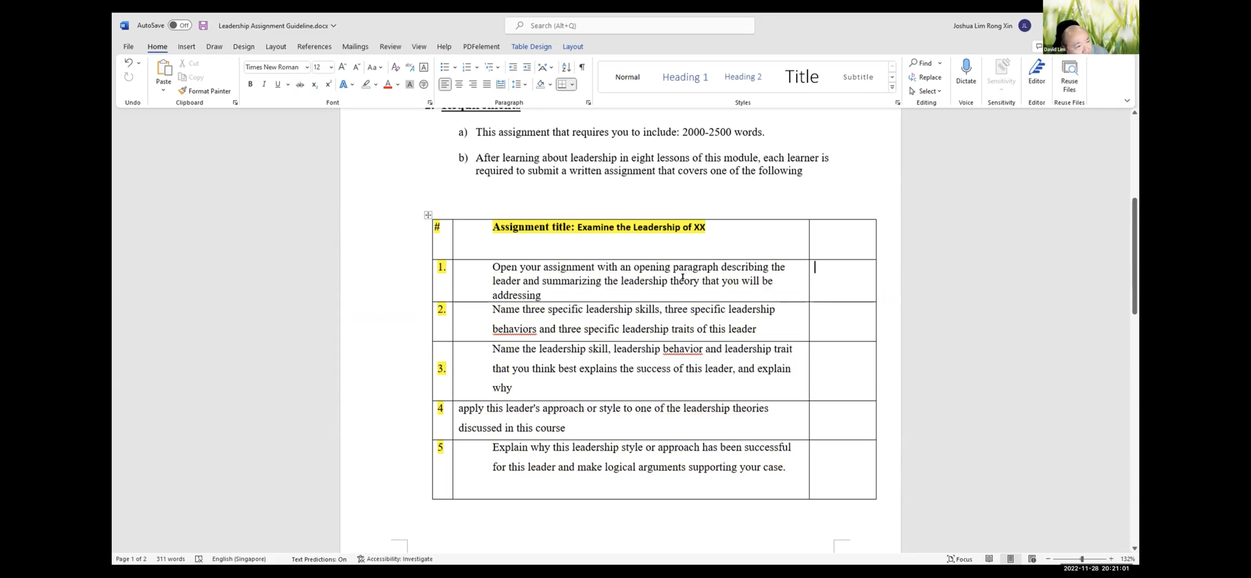Click the Save icon in title bar

coord(203,26)
